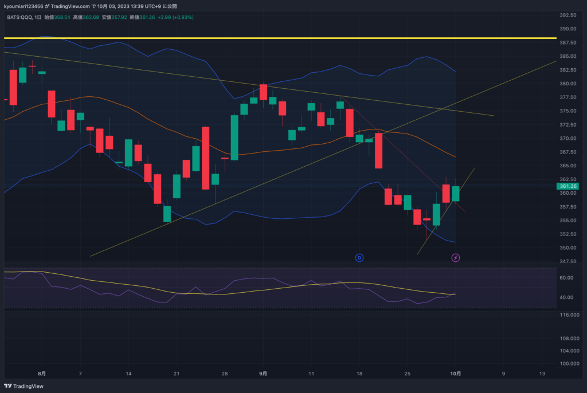Click the 104.000 lower pane axis label
587x393 pixels.
(569, 351)
